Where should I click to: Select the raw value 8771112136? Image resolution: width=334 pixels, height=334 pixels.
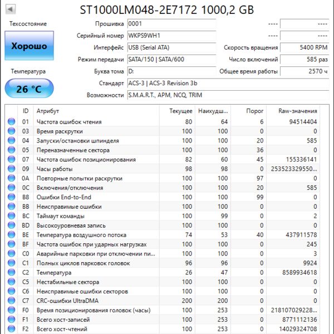(x=299, y=320)
